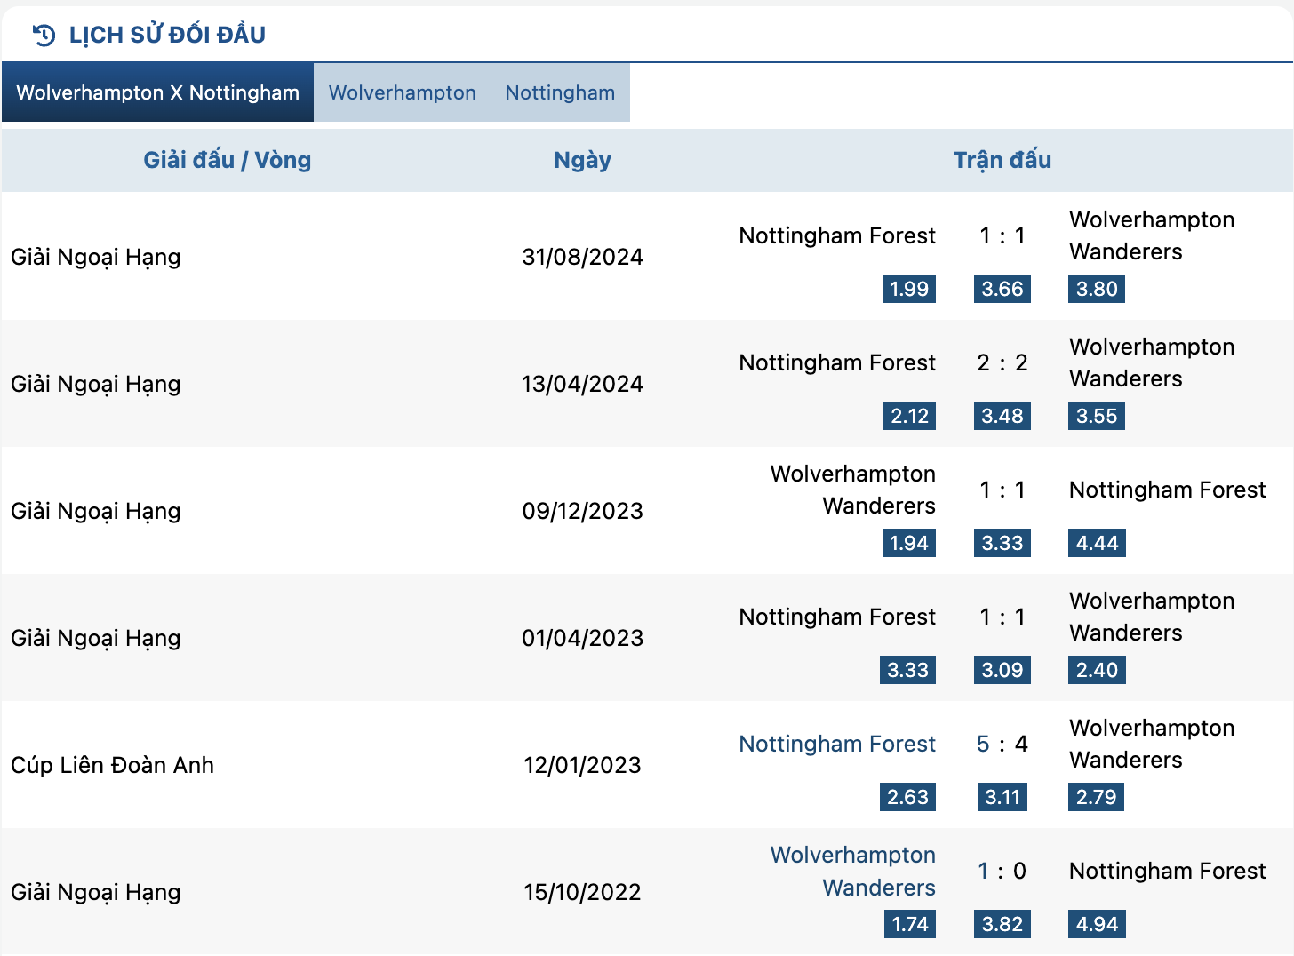The image size is (1294, 956).
Task: Select the 2.79 odds badge
Action: (1096, 797)
